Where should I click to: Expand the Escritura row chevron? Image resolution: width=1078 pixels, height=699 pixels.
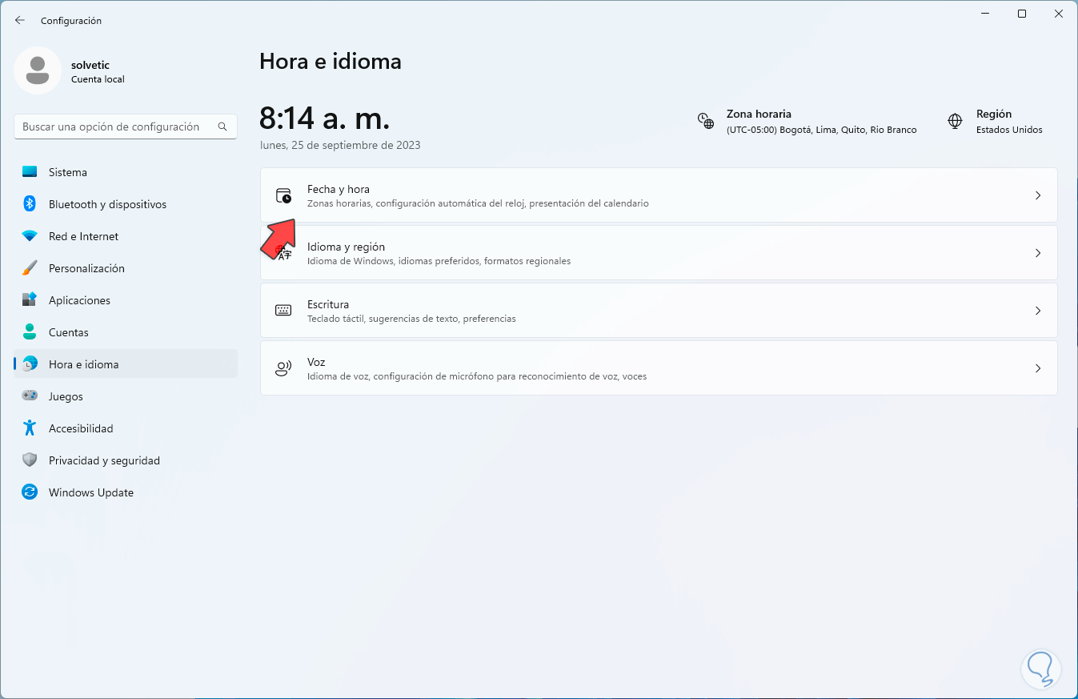[1038, 311]
